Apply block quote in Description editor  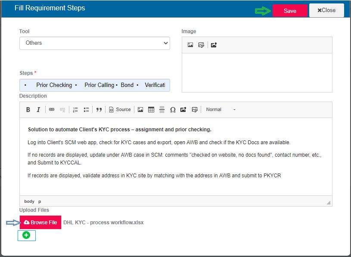(x=99, y=110)
